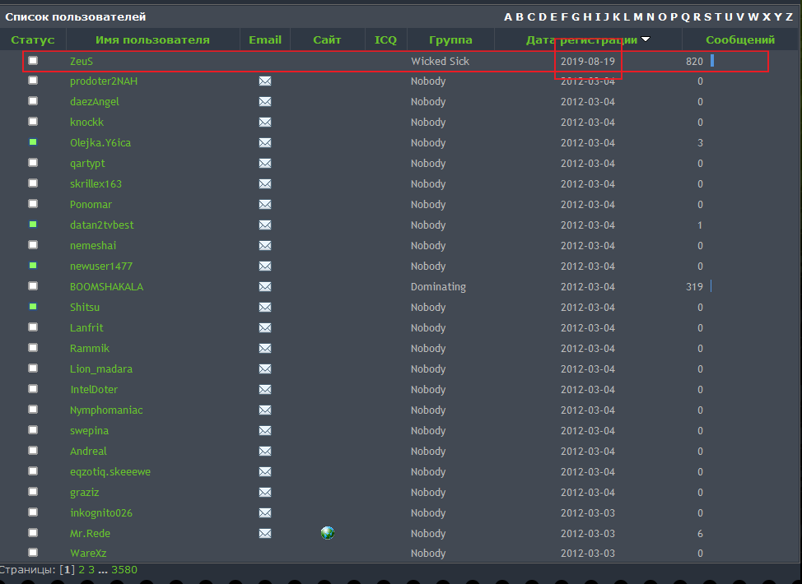
Task: Click daezAngel's email envelope icon
Action: 265,102
